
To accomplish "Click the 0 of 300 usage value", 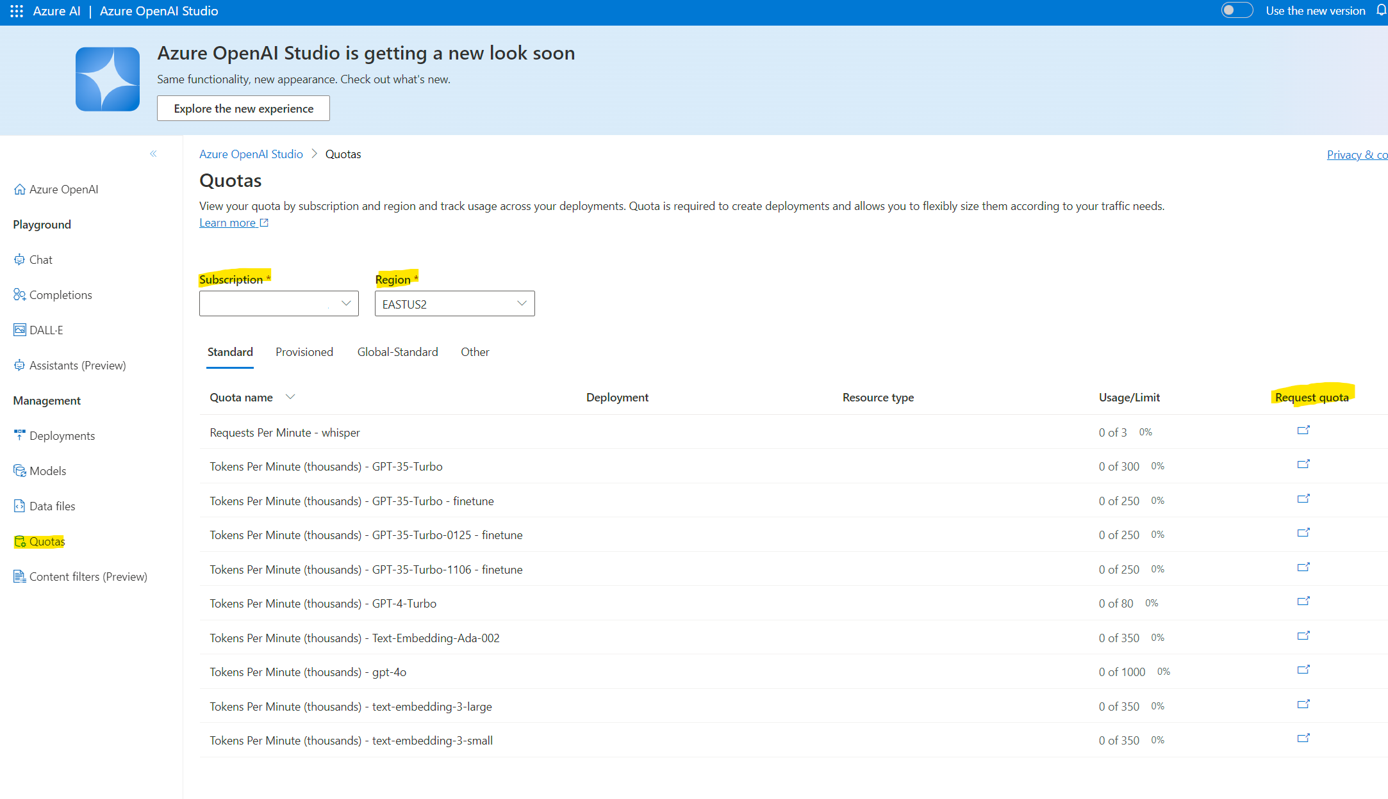I will tap(1119, 467).
